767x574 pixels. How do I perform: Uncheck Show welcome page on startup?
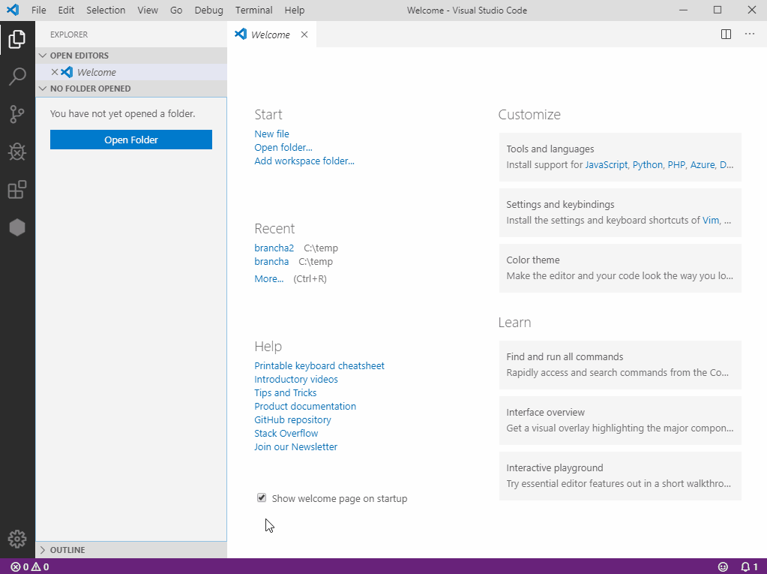(x=262, y=497)
